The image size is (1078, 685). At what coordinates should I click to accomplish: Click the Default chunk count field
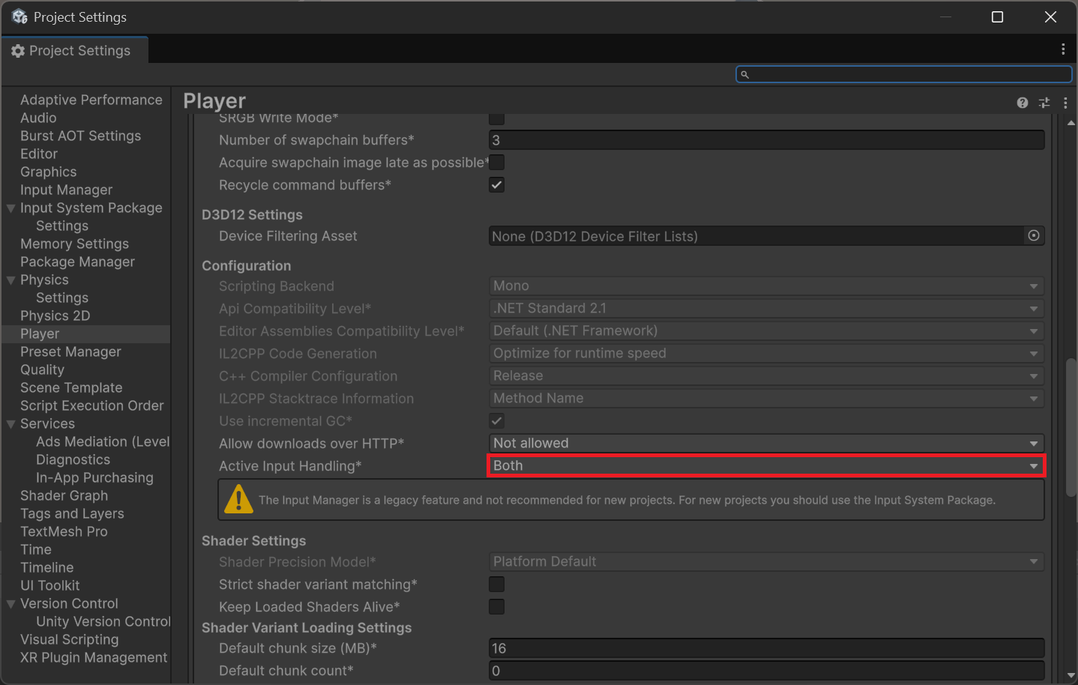(x=766, y=671)
